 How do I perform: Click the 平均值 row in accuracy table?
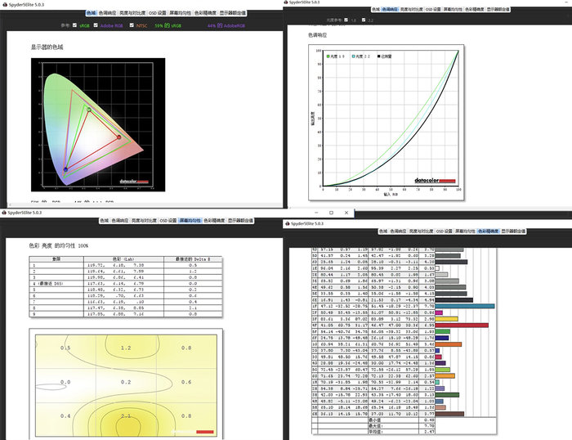[x=373, y=432]
